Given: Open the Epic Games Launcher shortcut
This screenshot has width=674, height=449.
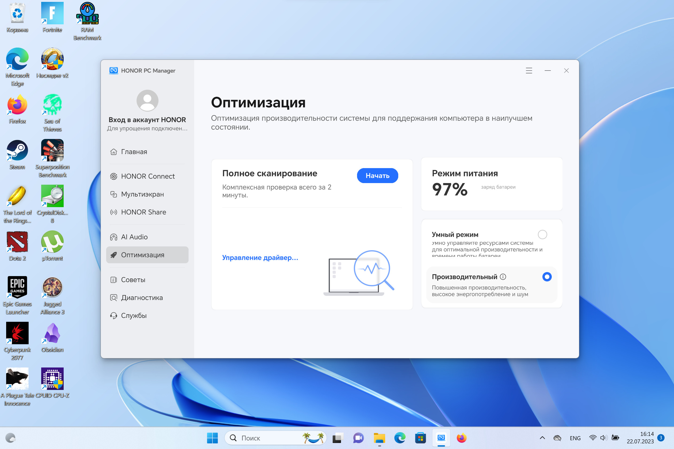Looking at the screenshot, I should tap(17, 296).
